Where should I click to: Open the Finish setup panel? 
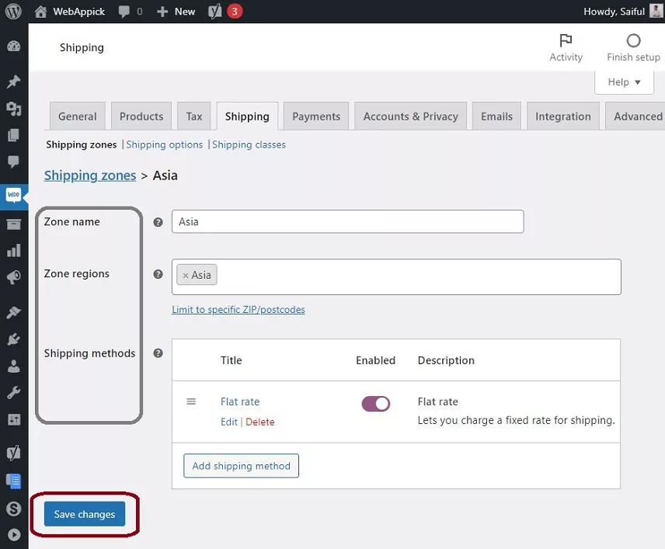(633, 48)
